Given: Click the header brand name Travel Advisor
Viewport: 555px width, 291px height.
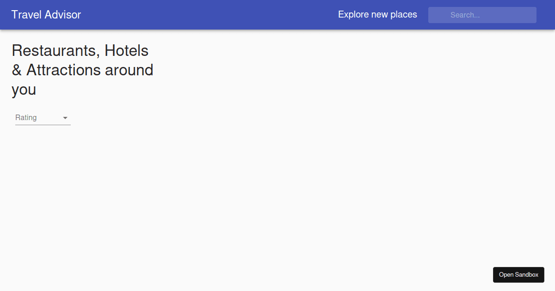Looking at the screenshot, I should pos(46,14).
